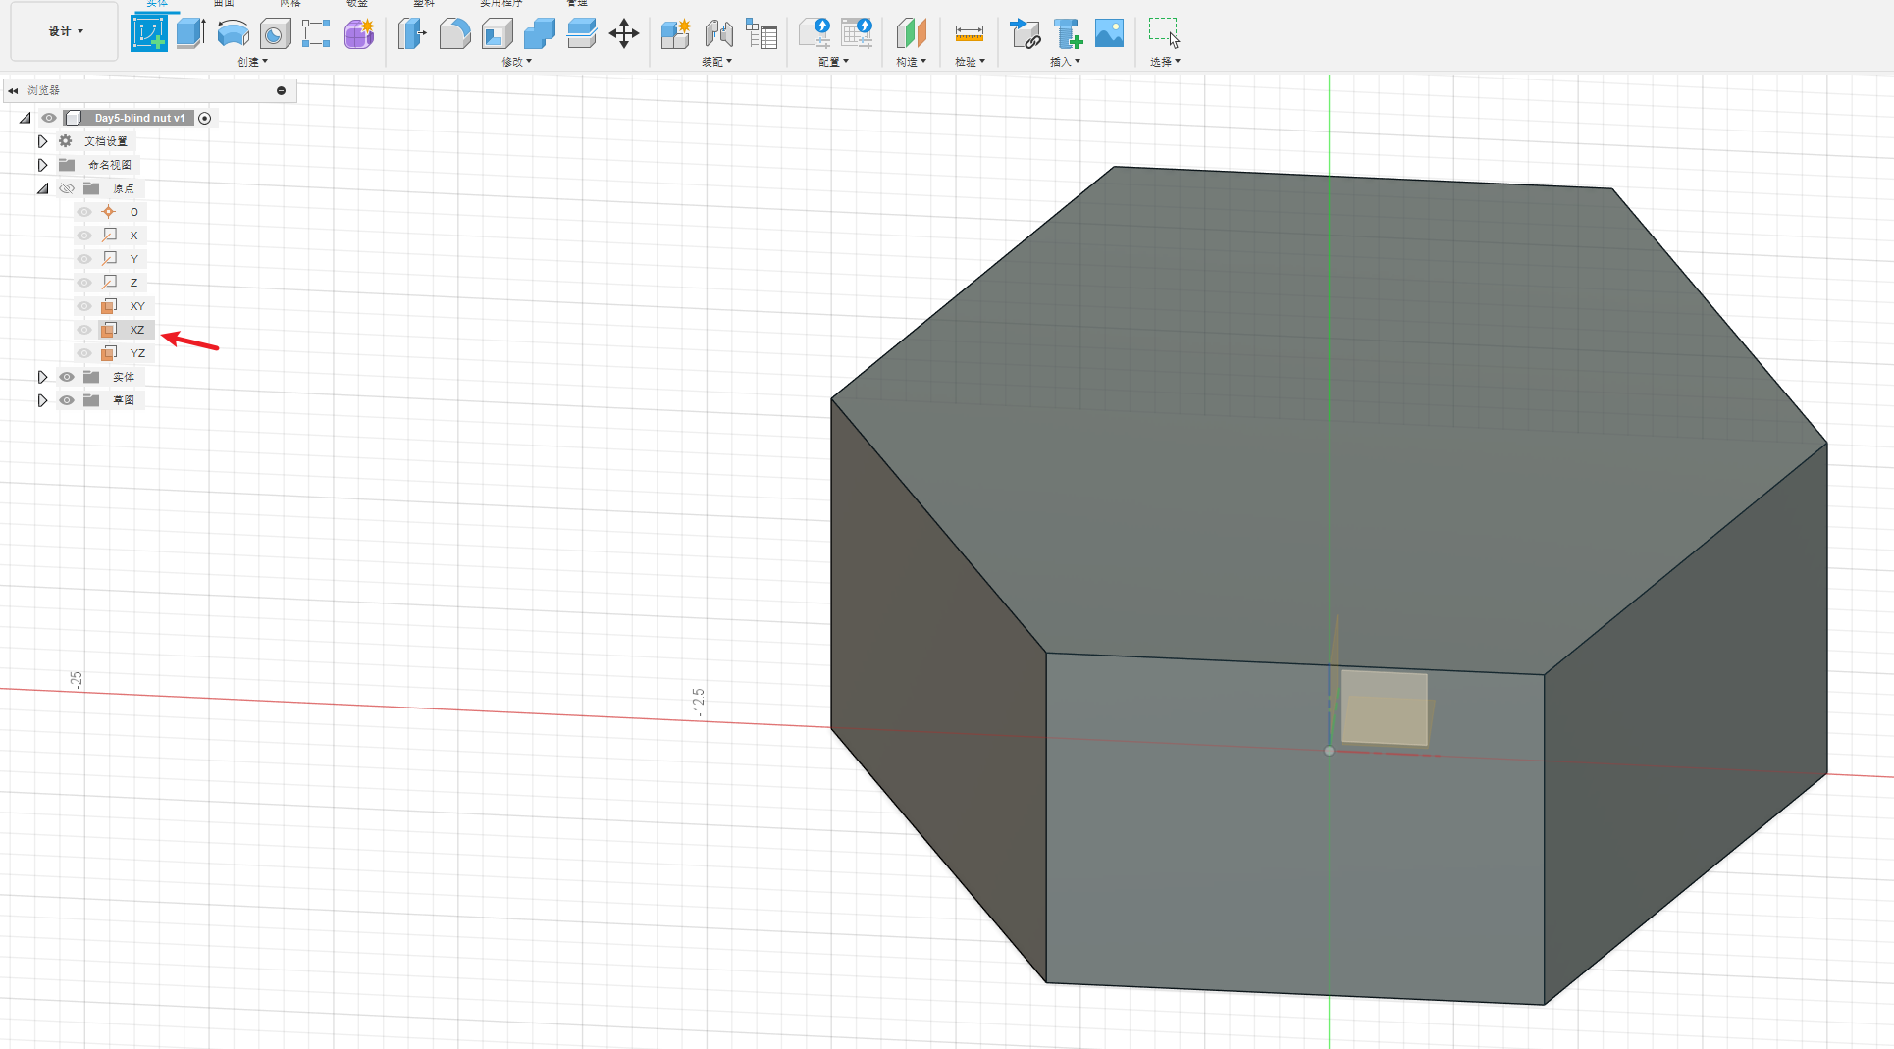Image resolution: width=1894 pixels, height=1049 pixels.
Task: Select the XY plane in the browser
Action: [x=136, y=306]
